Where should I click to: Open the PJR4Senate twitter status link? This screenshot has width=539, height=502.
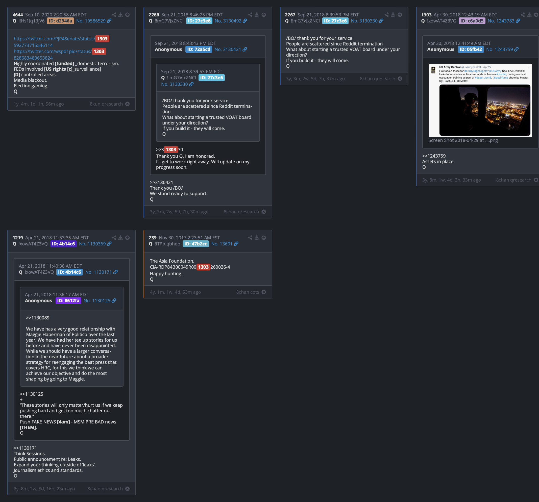(54, 39)
